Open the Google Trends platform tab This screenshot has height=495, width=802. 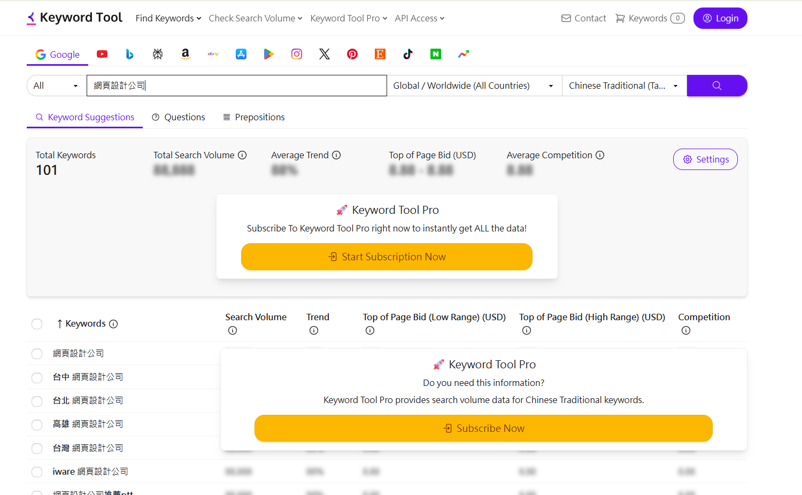(x=464, y=54)
